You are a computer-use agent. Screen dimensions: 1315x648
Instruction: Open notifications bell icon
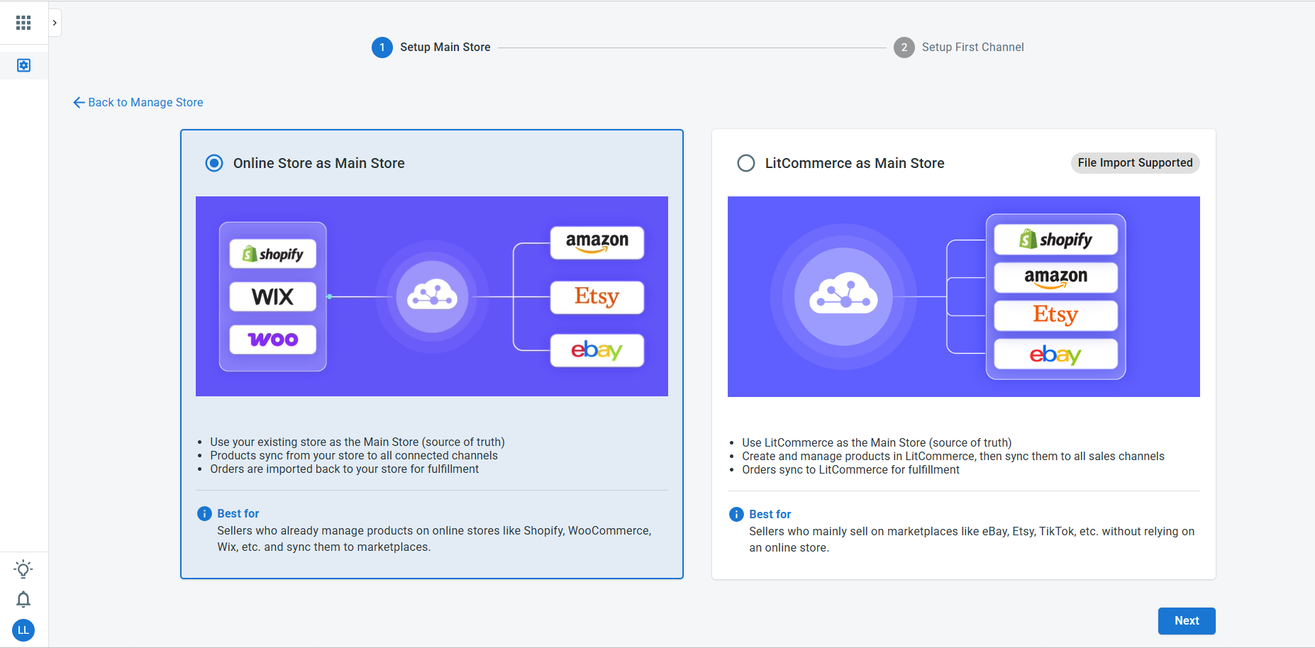(x=23, y=600)
